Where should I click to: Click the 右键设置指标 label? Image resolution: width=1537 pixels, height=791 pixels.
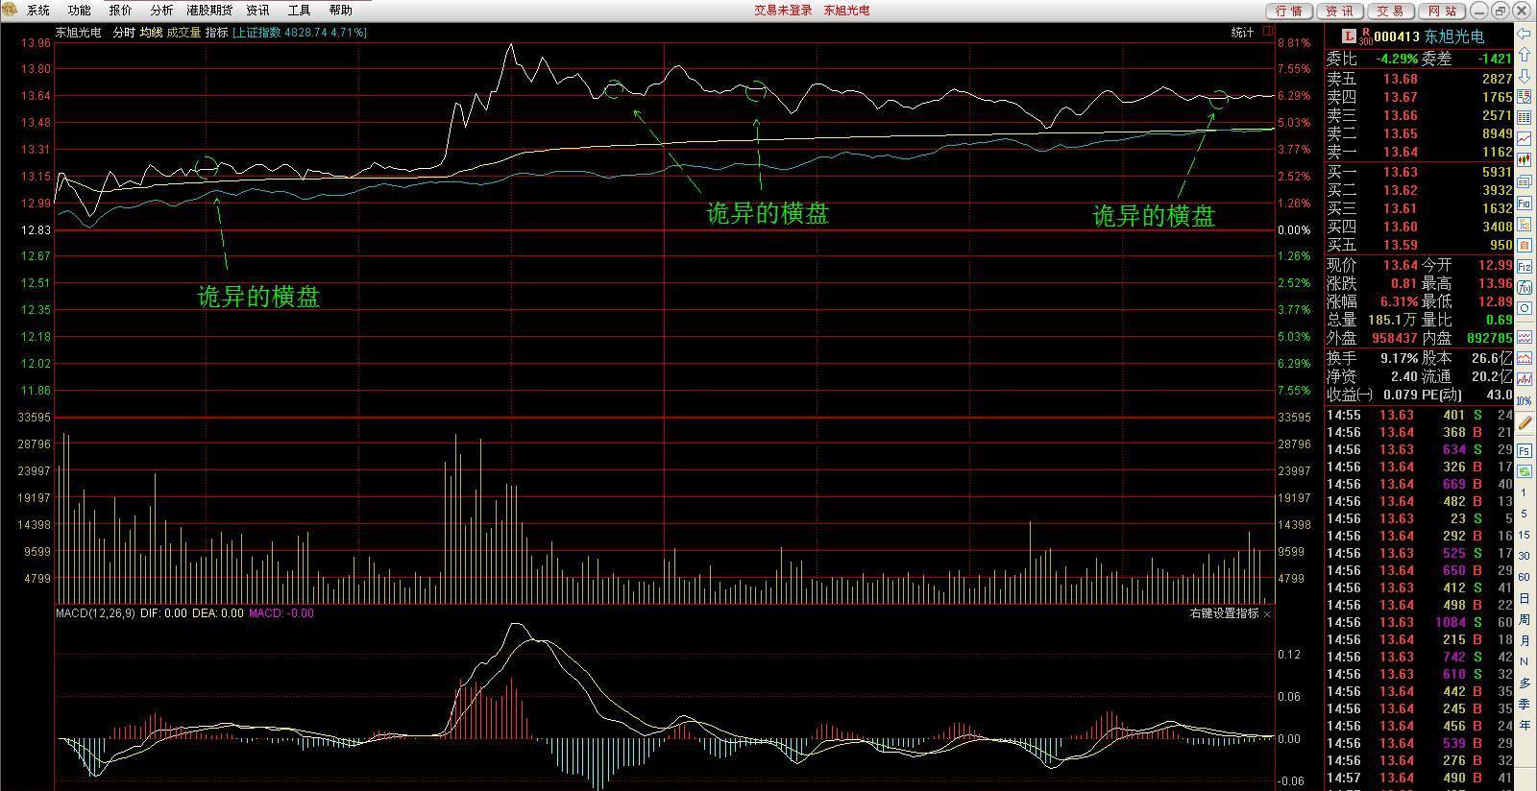(1224, 613)
